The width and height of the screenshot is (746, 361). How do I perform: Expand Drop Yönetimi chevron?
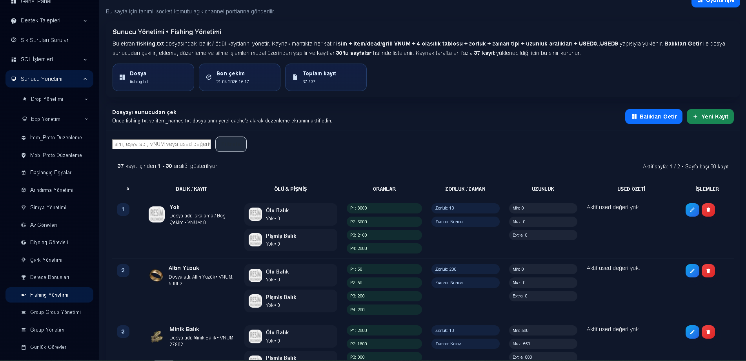pos(86,99)
